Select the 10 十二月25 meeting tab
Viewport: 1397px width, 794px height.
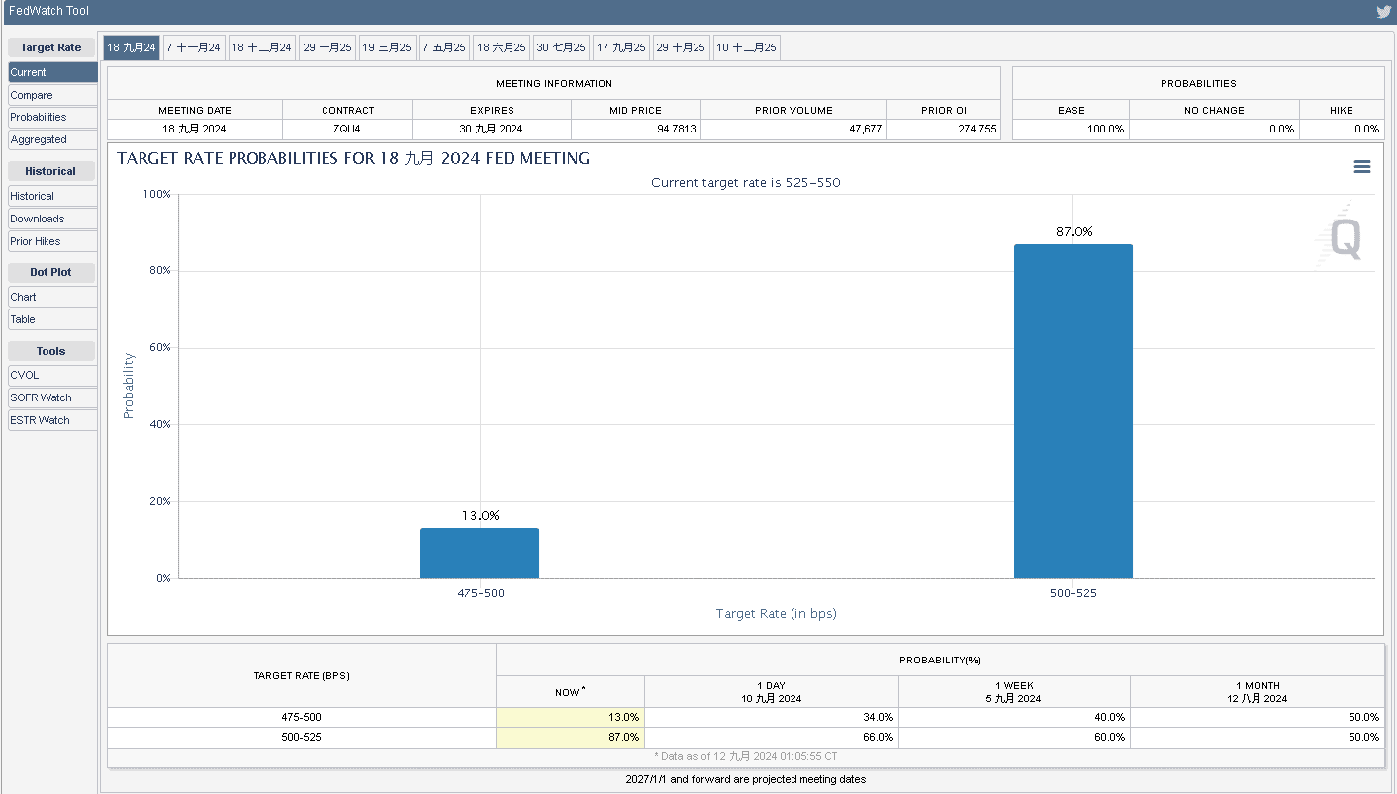[x=746, y=47]
